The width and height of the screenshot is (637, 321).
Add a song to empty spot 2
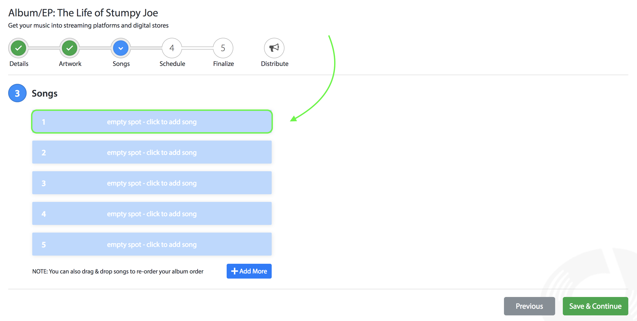pyautogui.click(x=152, y=152)
